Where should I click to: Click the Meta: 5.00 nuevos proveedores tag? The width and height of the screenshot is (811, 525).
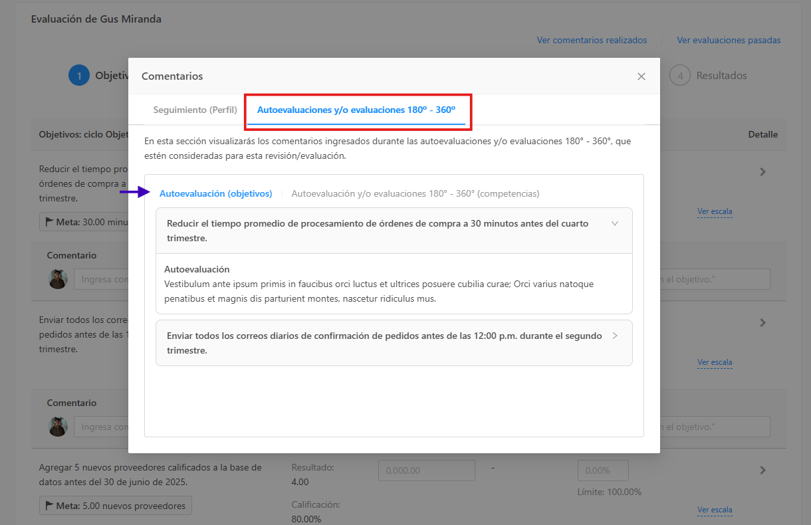[x=116, y=506]
